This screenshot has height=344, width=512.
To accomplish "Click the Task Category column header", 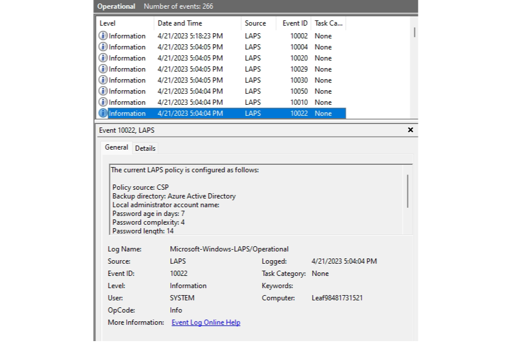I will pos(328,23).
